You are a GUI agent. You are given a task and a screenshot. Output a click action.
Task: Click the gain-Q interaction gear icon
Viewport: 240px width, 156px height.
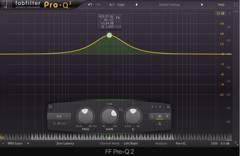[121, 109]
